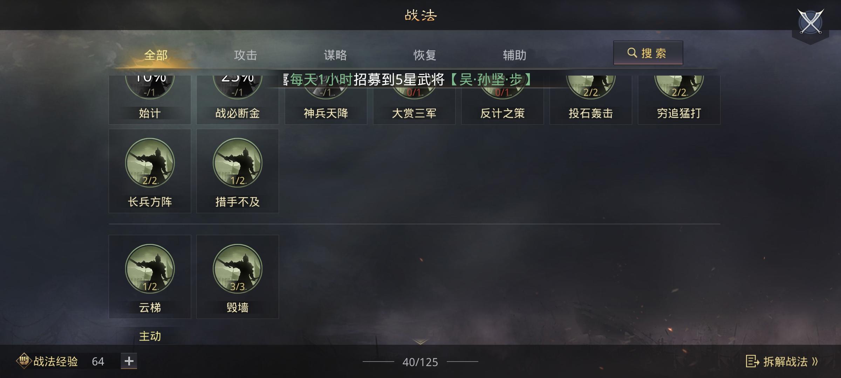841x378 pixels.
Task: Close the 战法 screen with crossed swords icon
Action: click(x=811, y=22)
